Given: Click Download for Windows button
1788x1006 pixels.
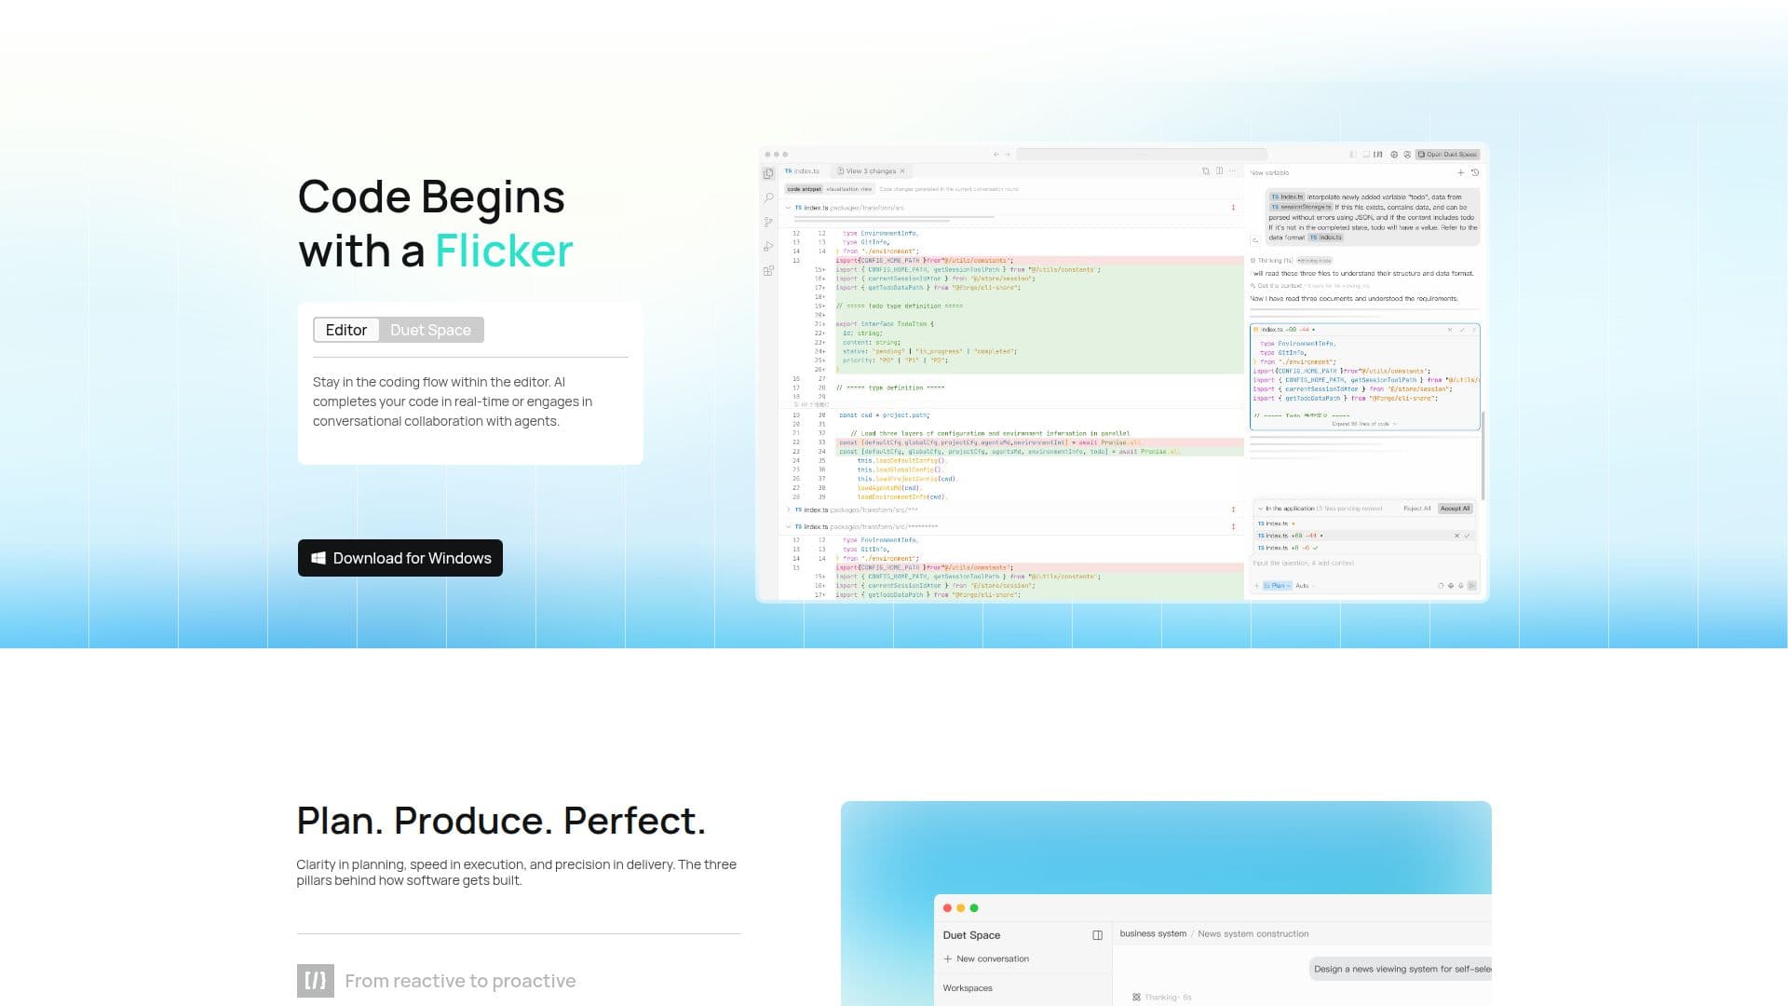Looking at the screenshot, I should pyautogui.click(x=400, y=558).
